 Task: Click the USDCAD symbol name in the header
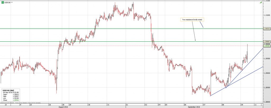(8, 3)
